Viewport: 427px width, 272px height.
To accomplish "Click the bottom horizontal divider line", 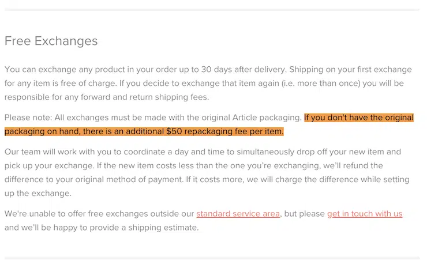I will [212, 258].
